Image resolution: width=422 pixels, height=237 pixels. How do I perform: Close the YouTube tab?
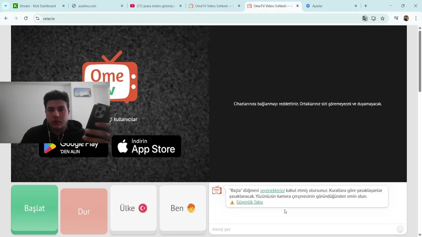[x=180, y=6]
